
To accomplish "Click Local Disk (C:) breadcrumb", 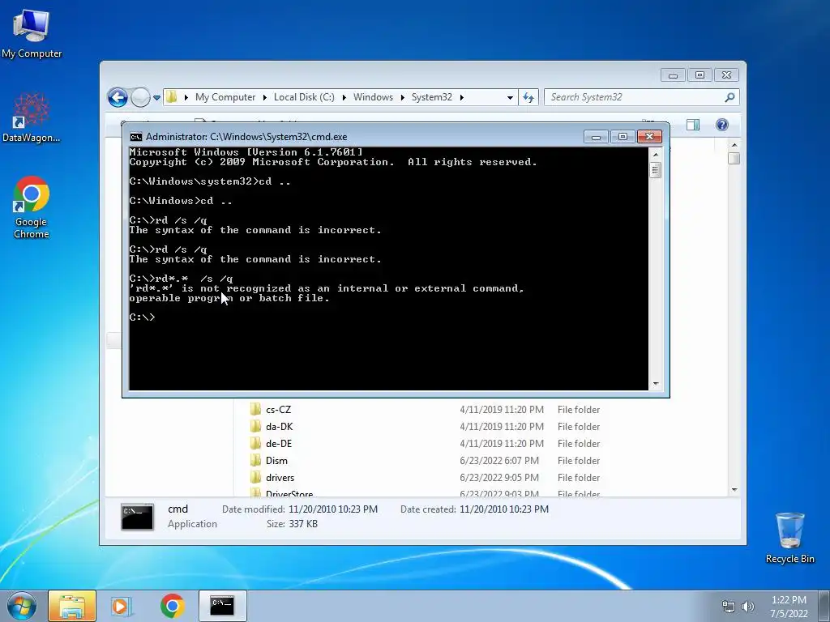I will tap(304, 97).
